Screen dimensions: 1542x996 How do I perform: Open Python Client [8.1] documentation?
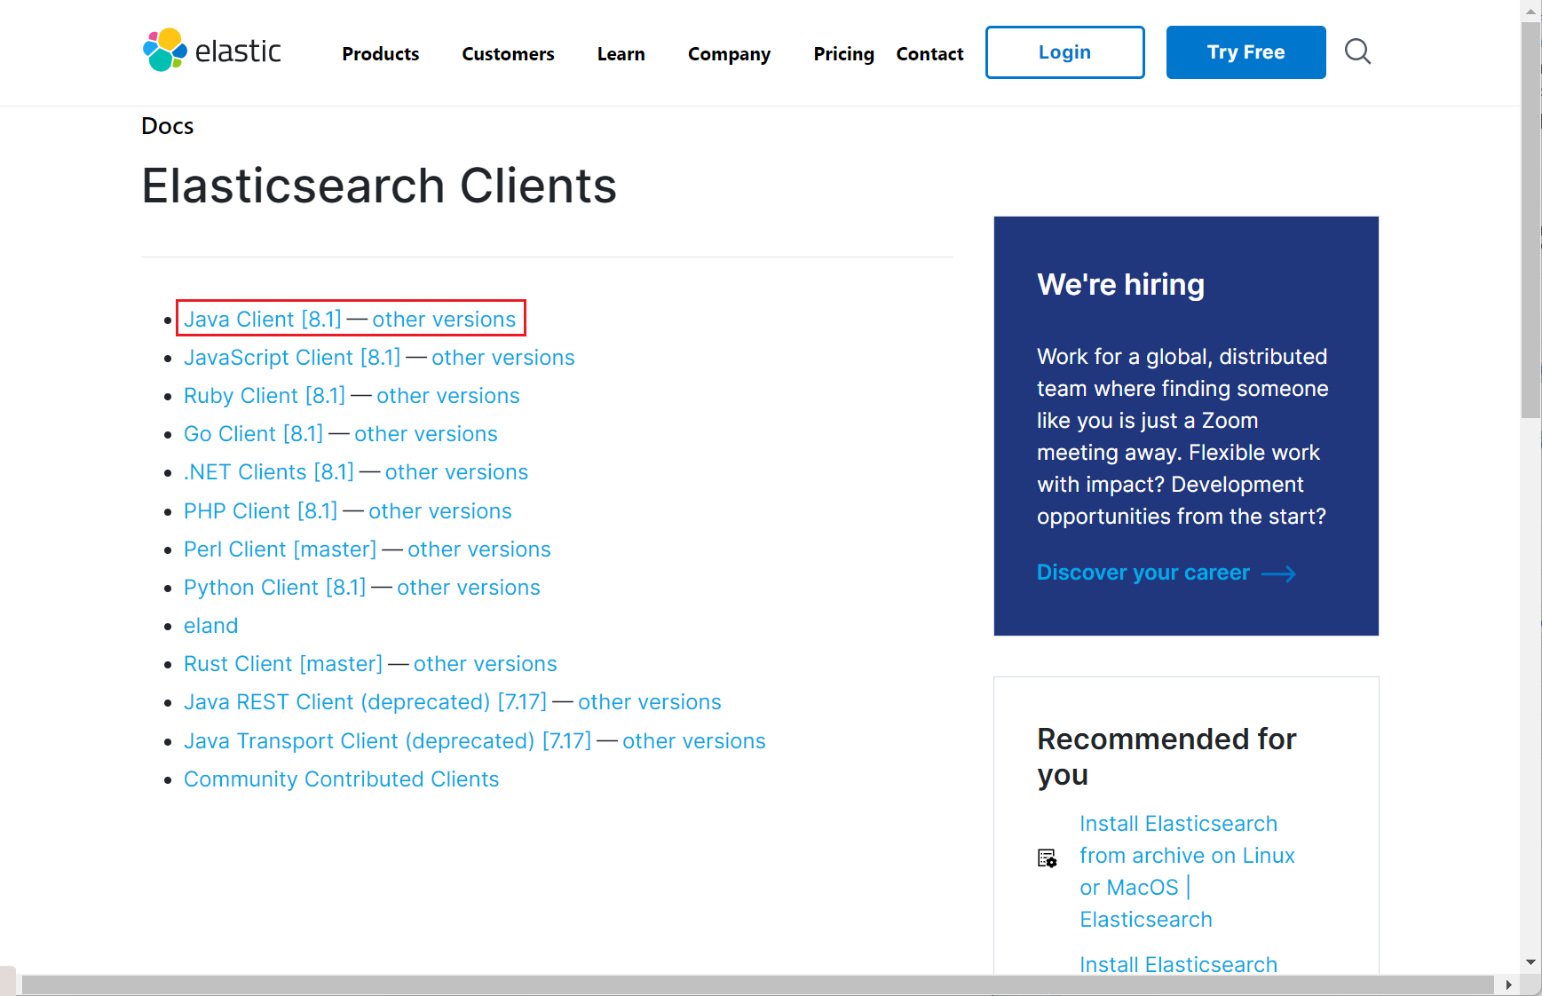[x=274, y=588]
